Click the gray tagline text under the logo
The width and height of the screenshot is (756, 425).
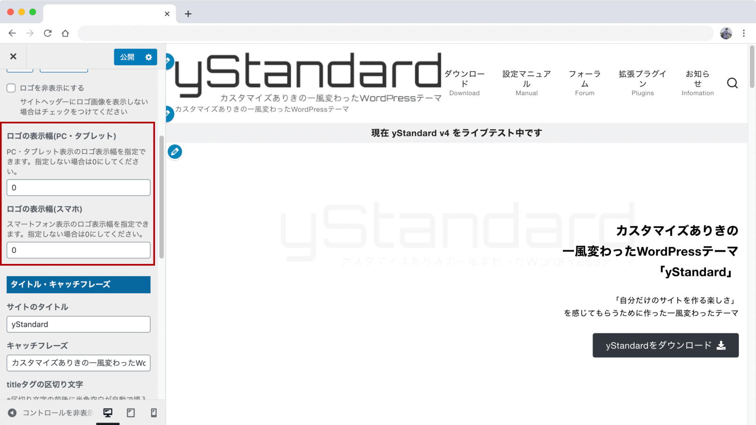point(262,109)
